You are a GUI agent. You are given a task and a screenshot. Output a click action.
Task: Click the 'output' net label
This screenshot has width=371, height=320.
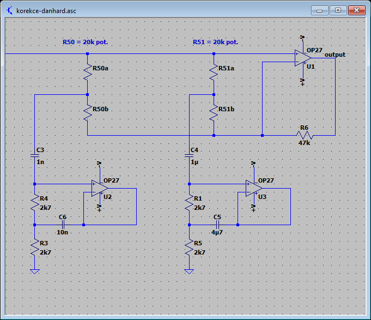[335, 55]
